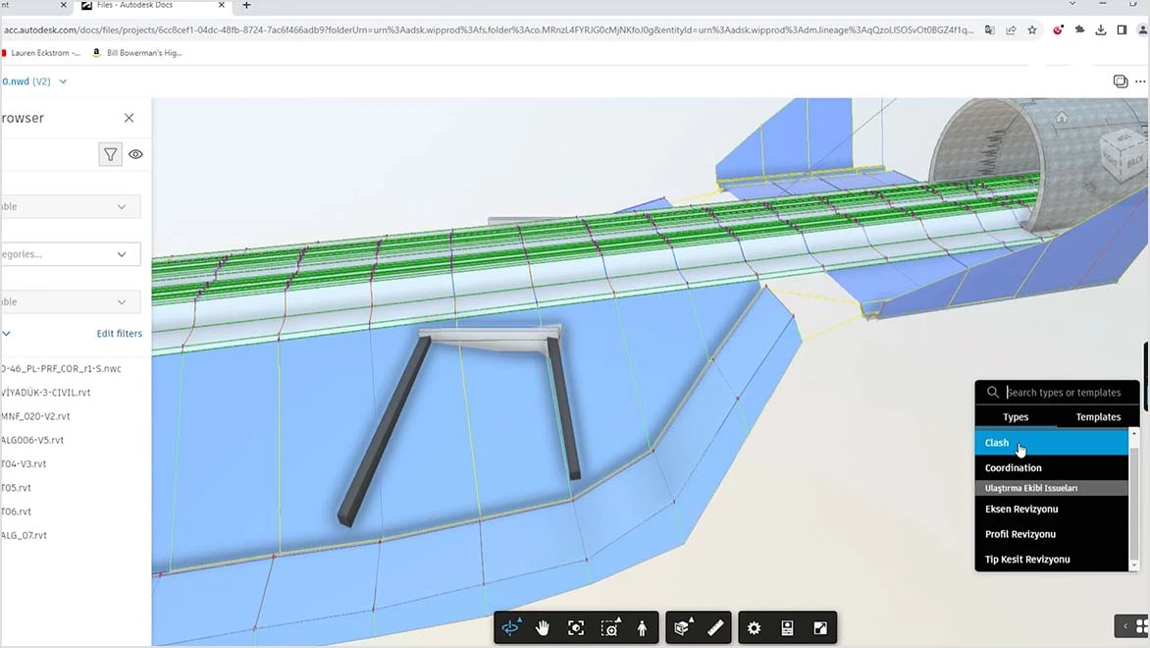Toggle the visibility eye in the browser panel
Screen dimensions: 1150x648
coord(135,154)
